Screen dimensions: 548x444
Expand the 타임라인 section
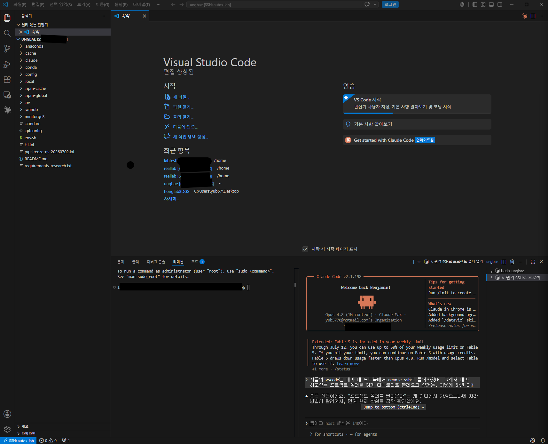coord(63,433)
